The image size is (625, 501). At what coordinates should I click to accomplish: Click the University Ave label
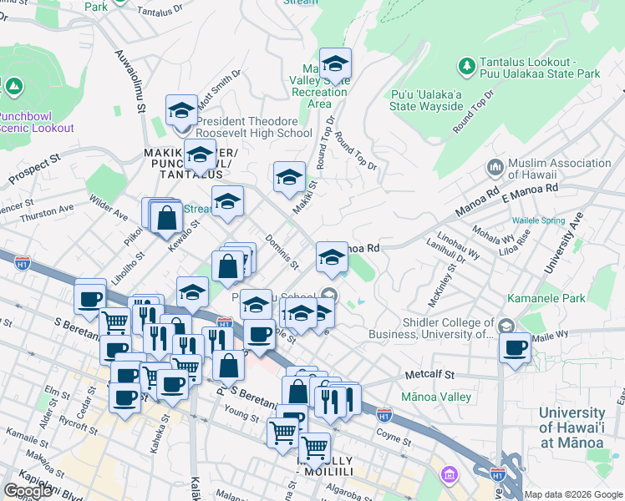coord(564,243)
